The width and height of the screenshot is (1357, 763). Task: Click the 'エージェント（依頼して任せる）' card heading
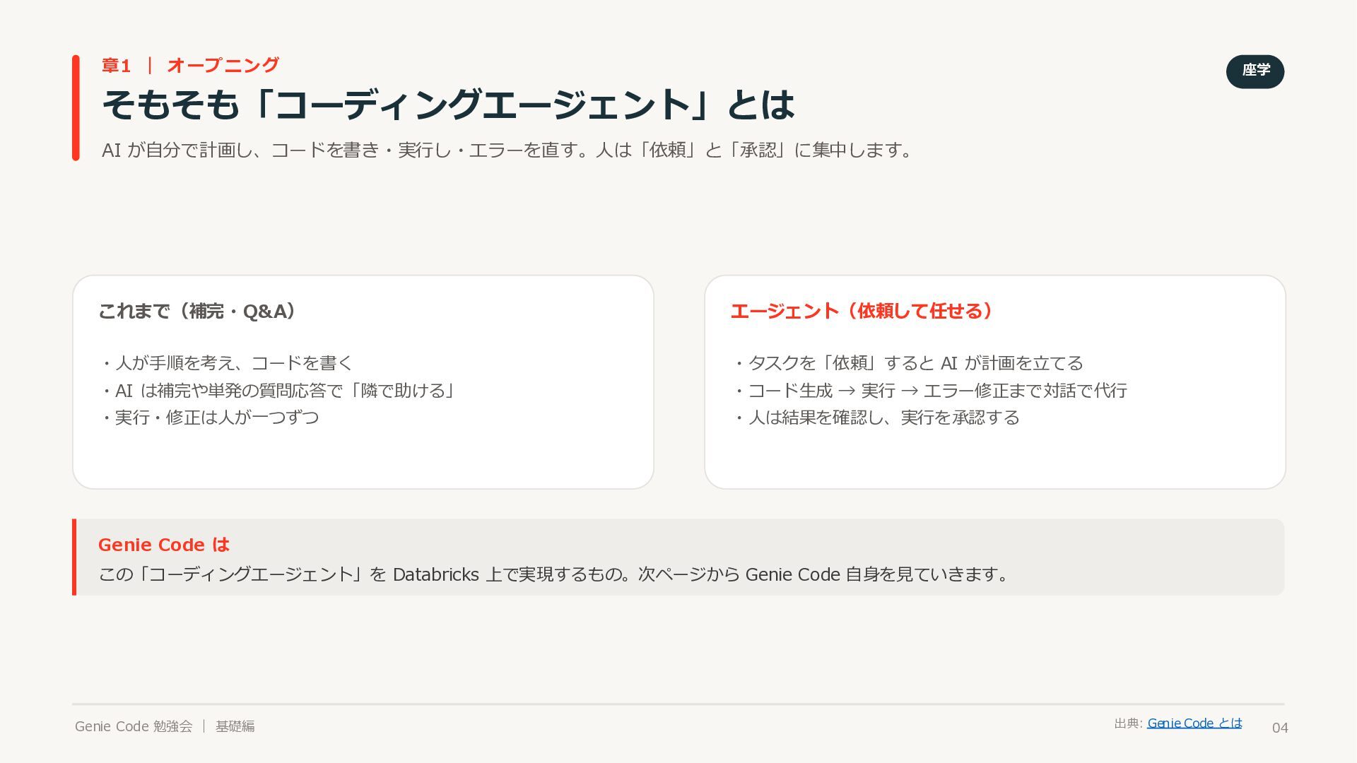click(862, 311)
